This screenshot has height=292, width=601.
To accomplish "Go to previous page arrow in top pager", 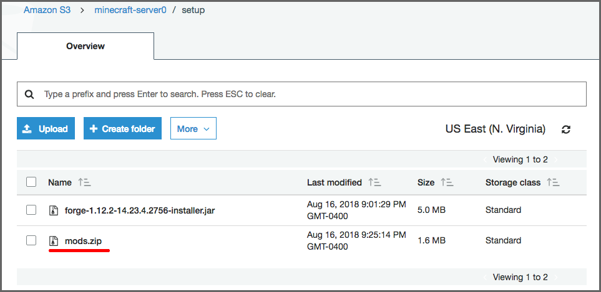I will click(486, 160).
